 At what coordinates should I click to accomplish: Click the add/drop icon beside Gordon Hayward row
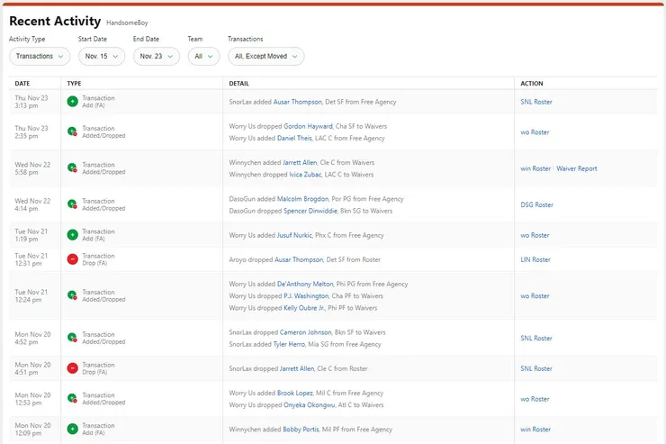click(72, 131)
